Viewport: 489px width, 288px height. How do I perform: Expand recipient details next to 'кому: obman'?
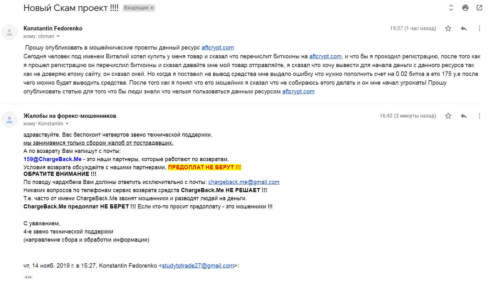point(58,36)
